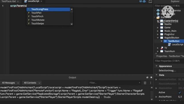The image size is (184, 104).
Task: Undock the Output panel
Action: click(147, 77)
